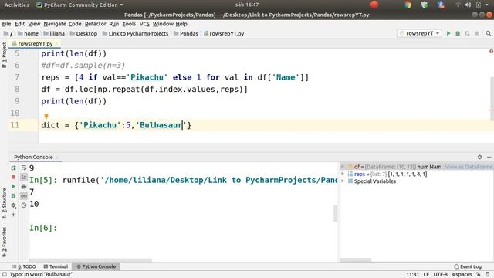494x278 pixels.
Task: Click the editor vertical scrollbar
Action: pos(492,99)
